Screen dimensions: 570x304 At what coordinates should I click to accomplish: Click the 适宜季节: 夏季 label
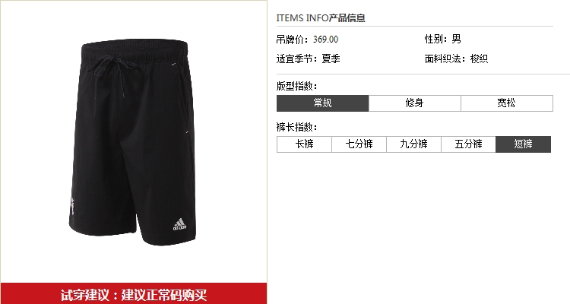pyautogui.click(x=309, y=59)
